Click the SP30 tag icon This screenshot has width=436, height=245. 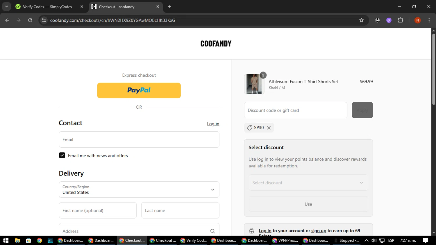point(249,128)
